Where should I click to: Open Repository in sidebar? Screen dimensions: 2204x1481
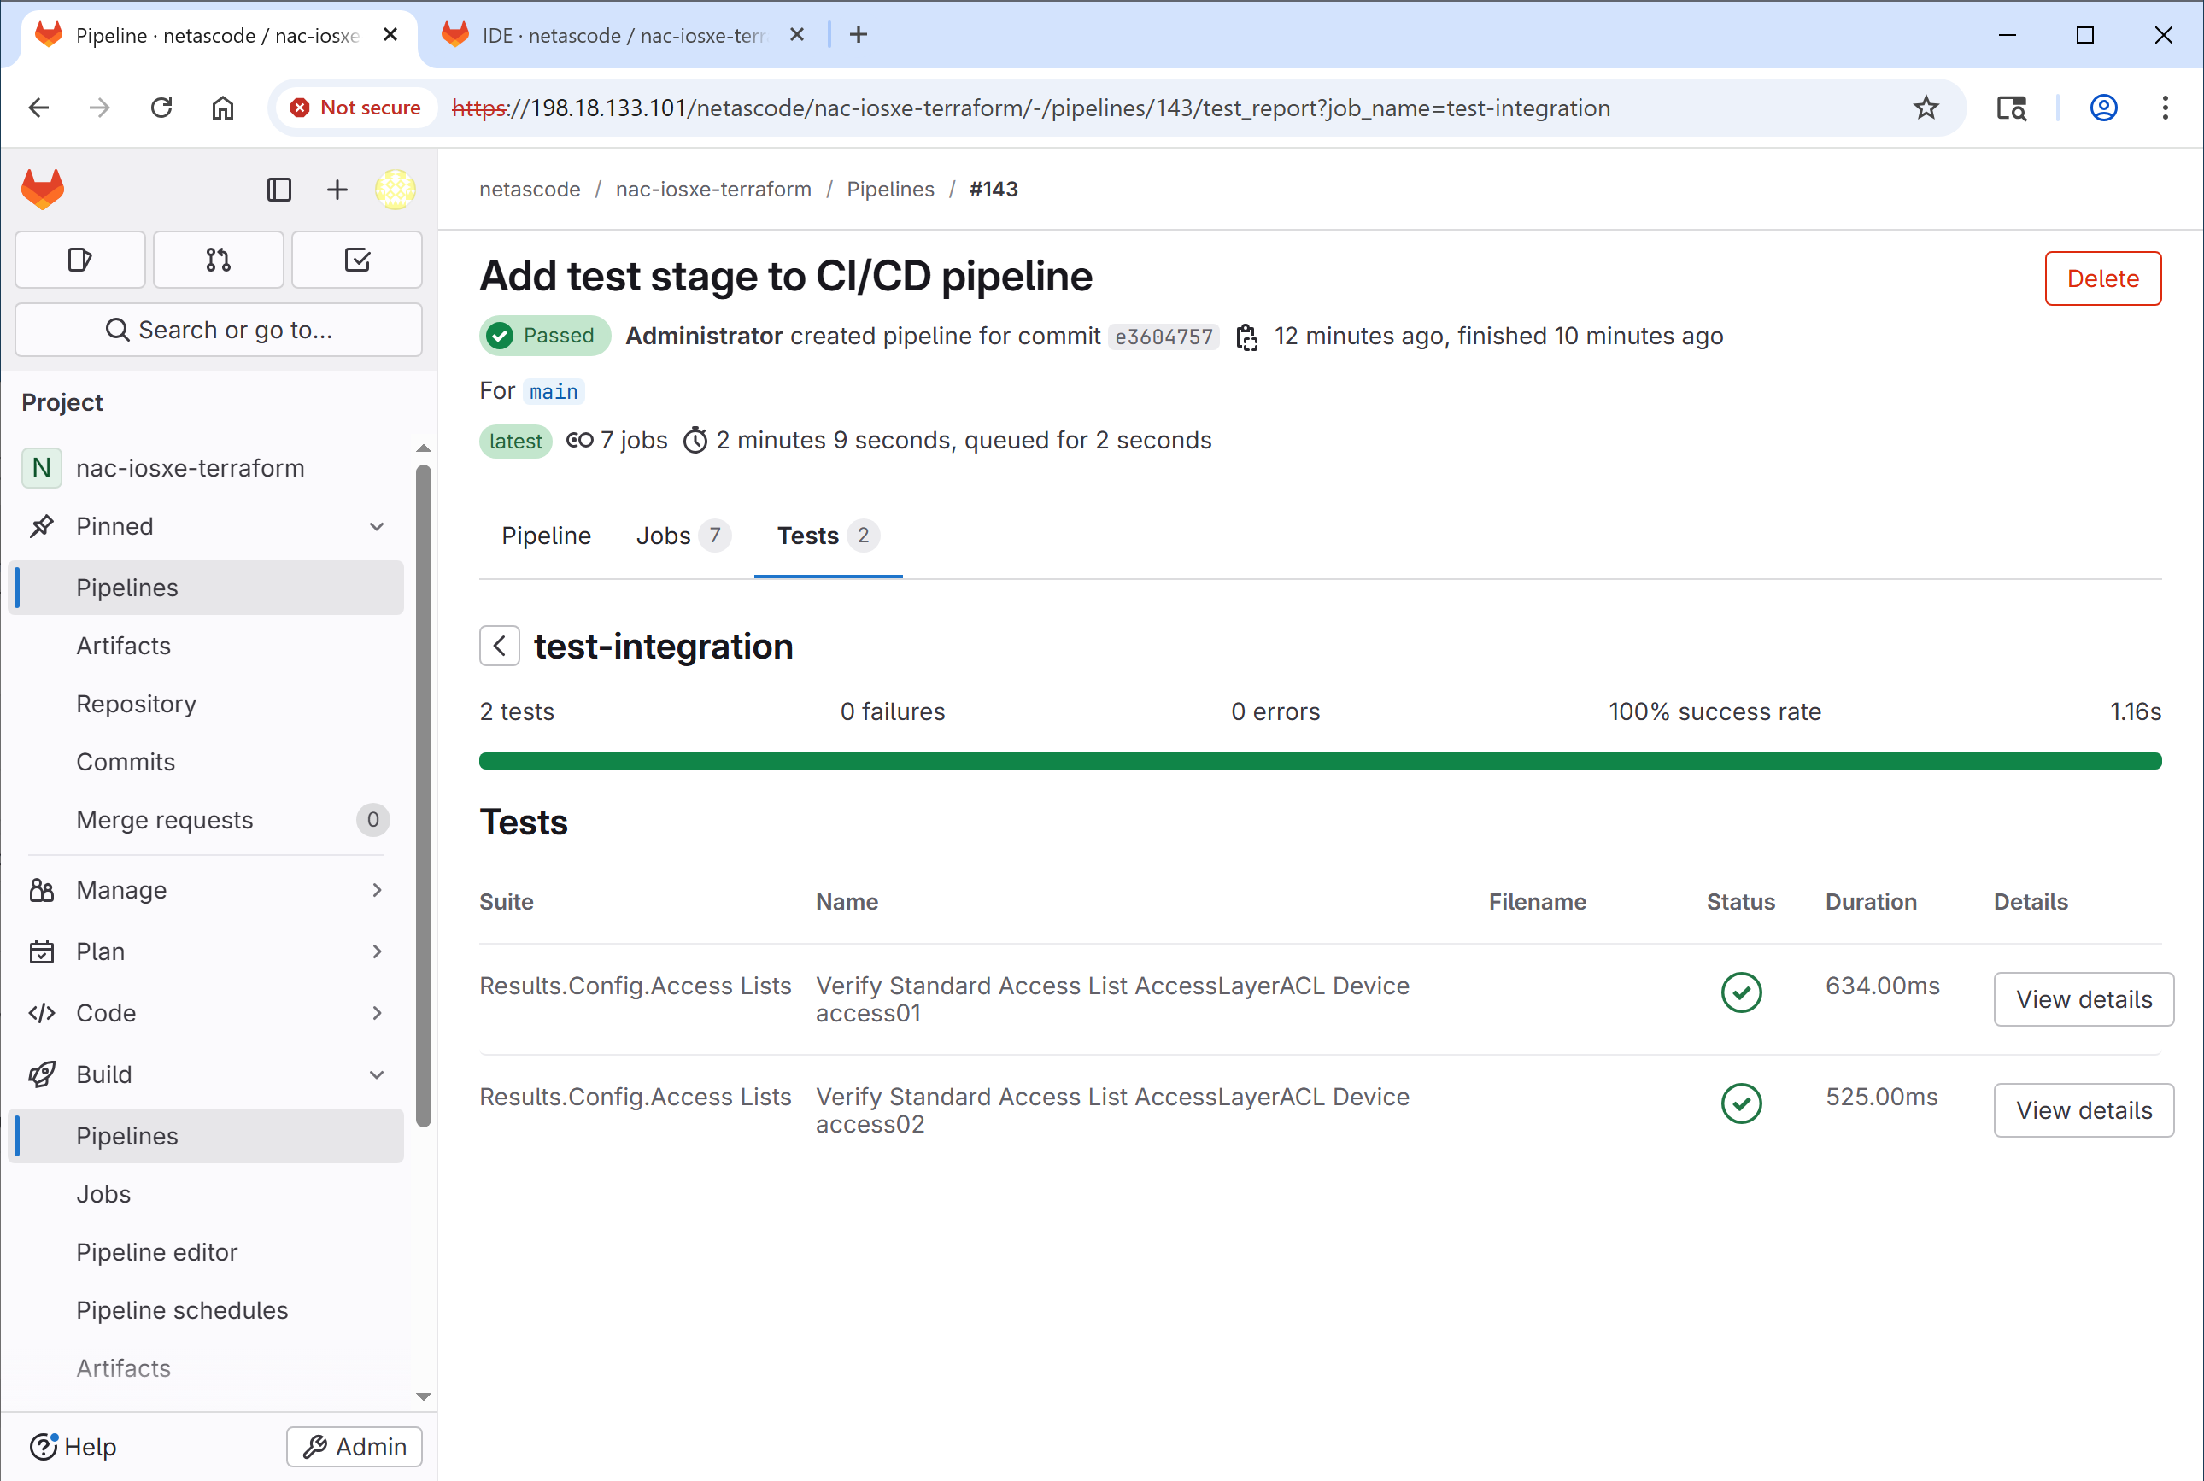[x=206, y=704]
